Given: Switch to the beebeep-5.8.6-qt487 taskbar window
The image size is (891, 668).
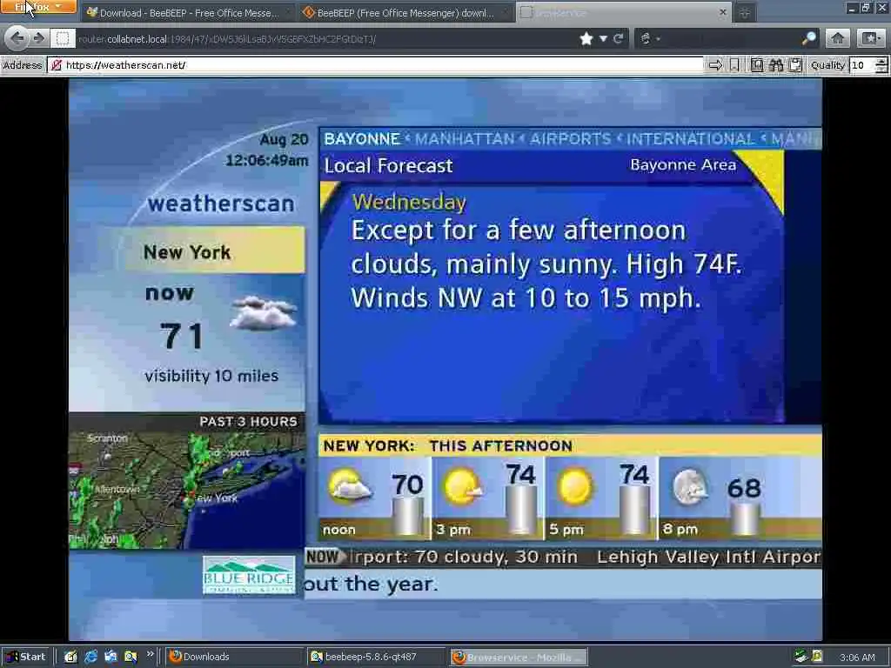Looking at the screenshot, I should coord(376,658).
